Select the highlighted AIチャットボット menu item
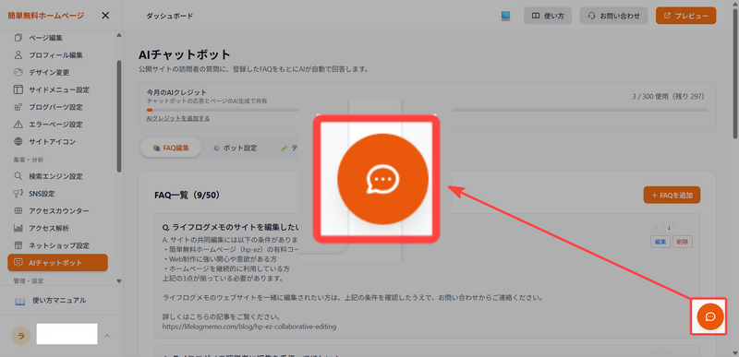The height and width of the screenshot is (357, 739). click(x=57, y=263)
